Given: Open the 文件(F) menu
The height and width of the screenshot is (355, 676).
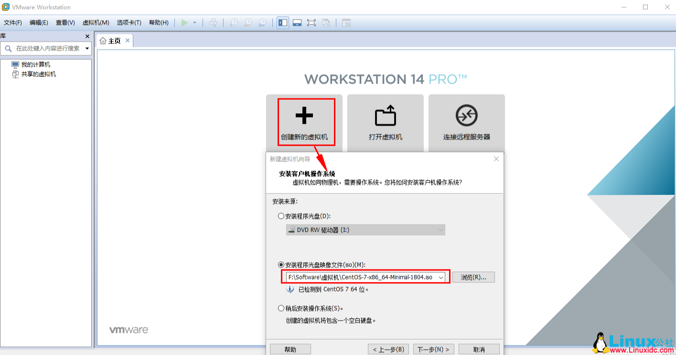Looking at the screenshot, I should point(13,22).
